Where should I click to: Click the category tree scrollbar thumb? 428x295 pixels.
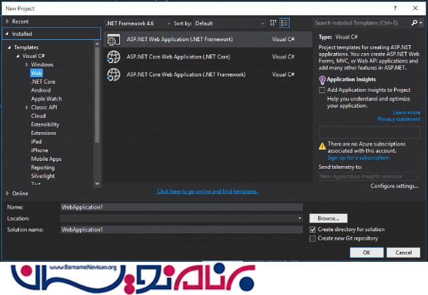pyautogui.click(x=97, y=95)
